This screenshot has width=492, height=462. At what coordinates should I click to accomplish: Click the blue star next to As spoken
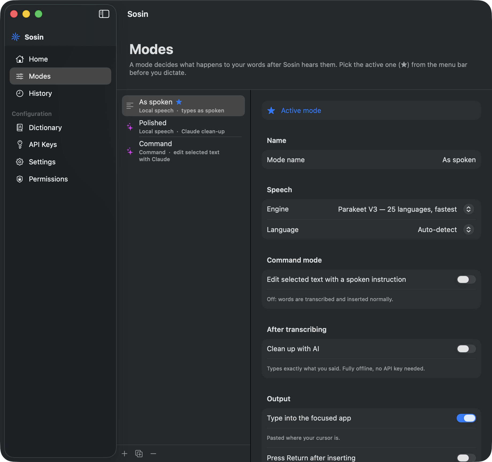(x=179, y=102)
